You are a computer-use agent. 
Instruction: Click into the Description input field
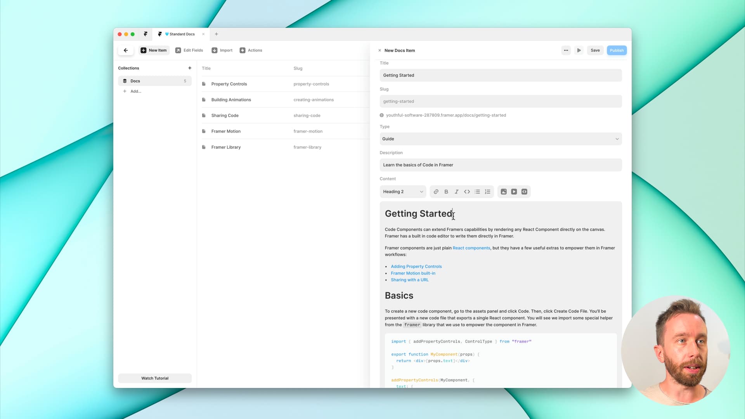click(x=501, y=165)
